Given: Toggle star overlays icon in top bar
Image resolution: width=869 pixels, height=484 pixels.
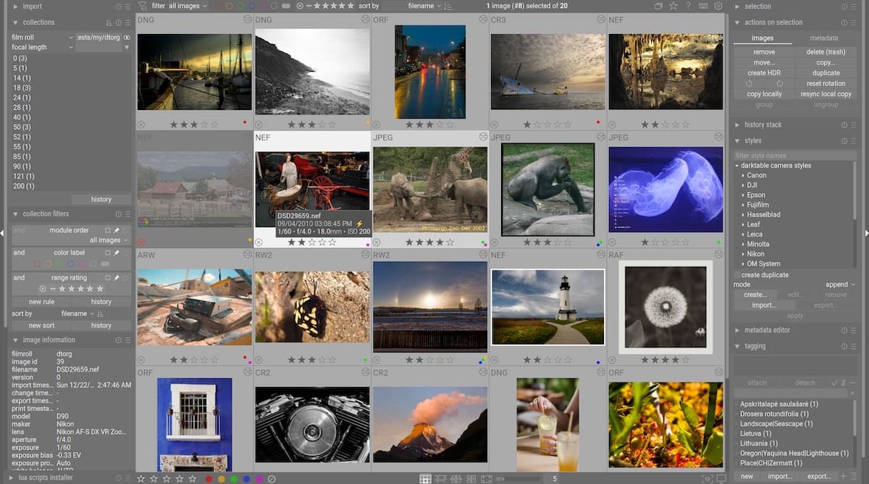Looking at the screenshot, I should [x=673, y=6].
